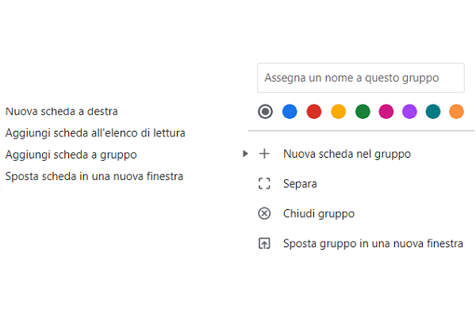
Task: Select Aggiungi scheda a gruppo entry
Action: [x=71, y=155]
